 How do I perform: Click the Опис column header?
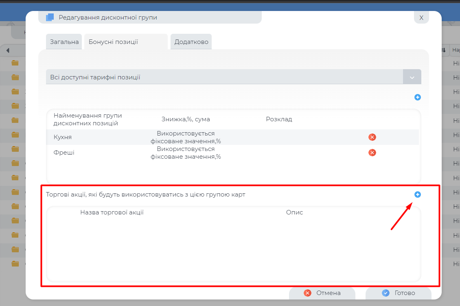[294, 212]
